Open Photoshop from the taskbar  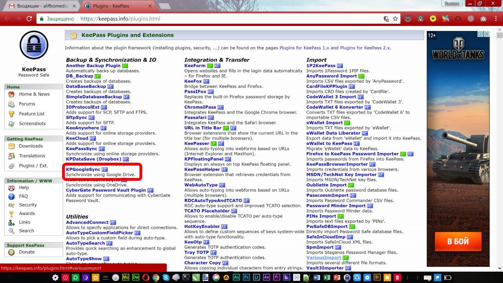[x=247, y=277]
